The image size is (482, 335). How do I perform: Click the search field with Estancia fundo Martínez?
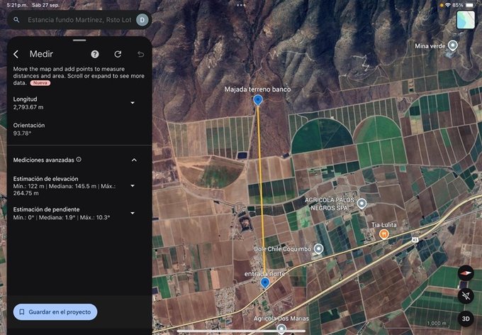[78, 20]
